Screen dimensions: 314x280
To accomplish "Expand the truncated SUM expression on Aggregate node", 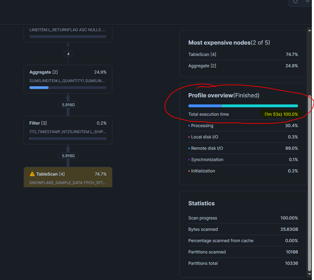I will 67,81.
